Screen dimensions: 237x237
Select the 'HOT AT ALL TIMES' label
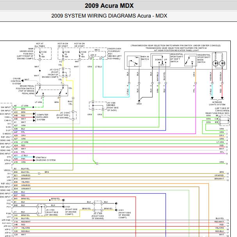40,45
